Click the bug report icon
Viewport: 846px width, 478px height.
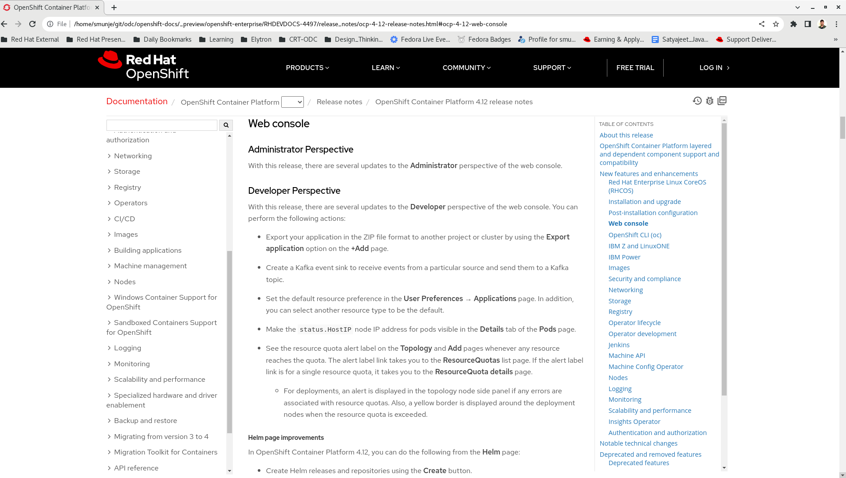[710, 101]
